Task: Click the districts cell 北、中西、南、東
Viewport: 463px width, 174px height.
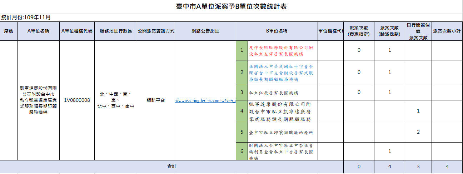Action: click(116, 100)
